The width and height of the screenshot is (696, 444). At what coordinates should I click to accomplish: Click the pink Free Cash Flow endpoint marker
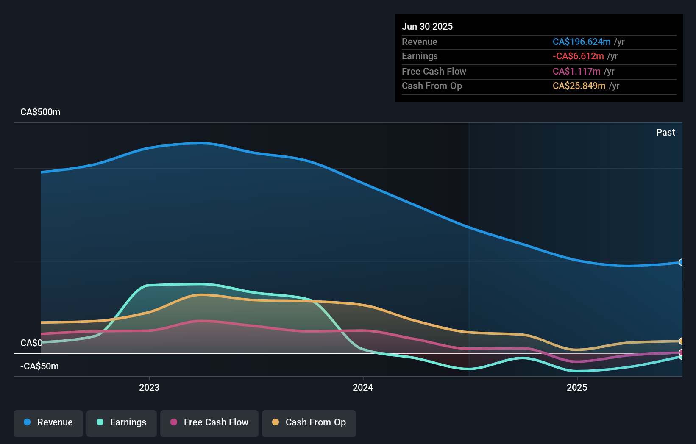click(682, 352)
